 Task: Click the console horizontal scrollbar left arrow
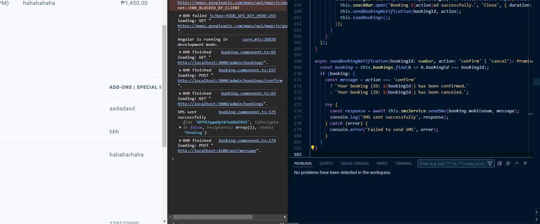click(x=170, y=217)
